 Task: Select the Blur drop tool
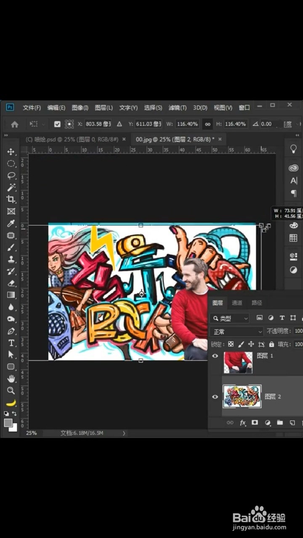click(x=11, y=307)
